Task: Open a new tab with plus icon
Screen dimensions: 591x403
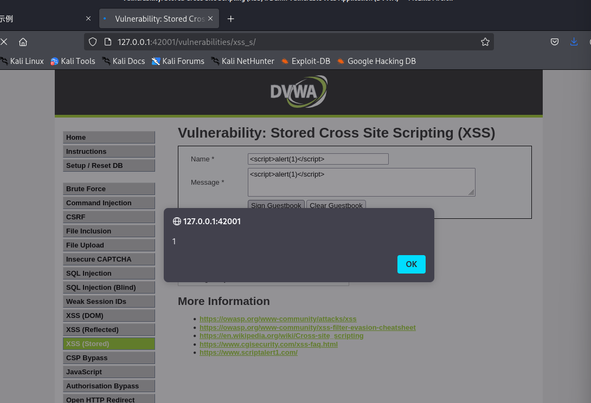Action: tap(230, 19)
